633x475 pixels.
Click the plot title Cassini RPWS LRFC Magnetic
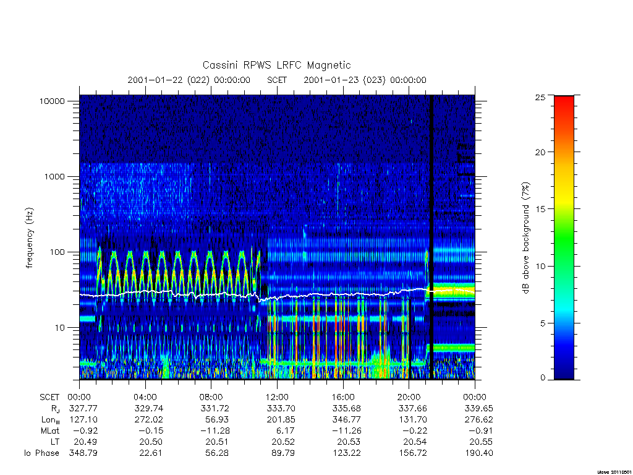pyautogui.click(x=276, y=65)
